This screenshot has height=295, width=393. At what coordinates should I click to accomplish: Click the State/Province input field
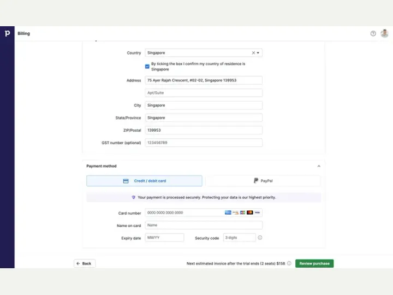[204, 117]
